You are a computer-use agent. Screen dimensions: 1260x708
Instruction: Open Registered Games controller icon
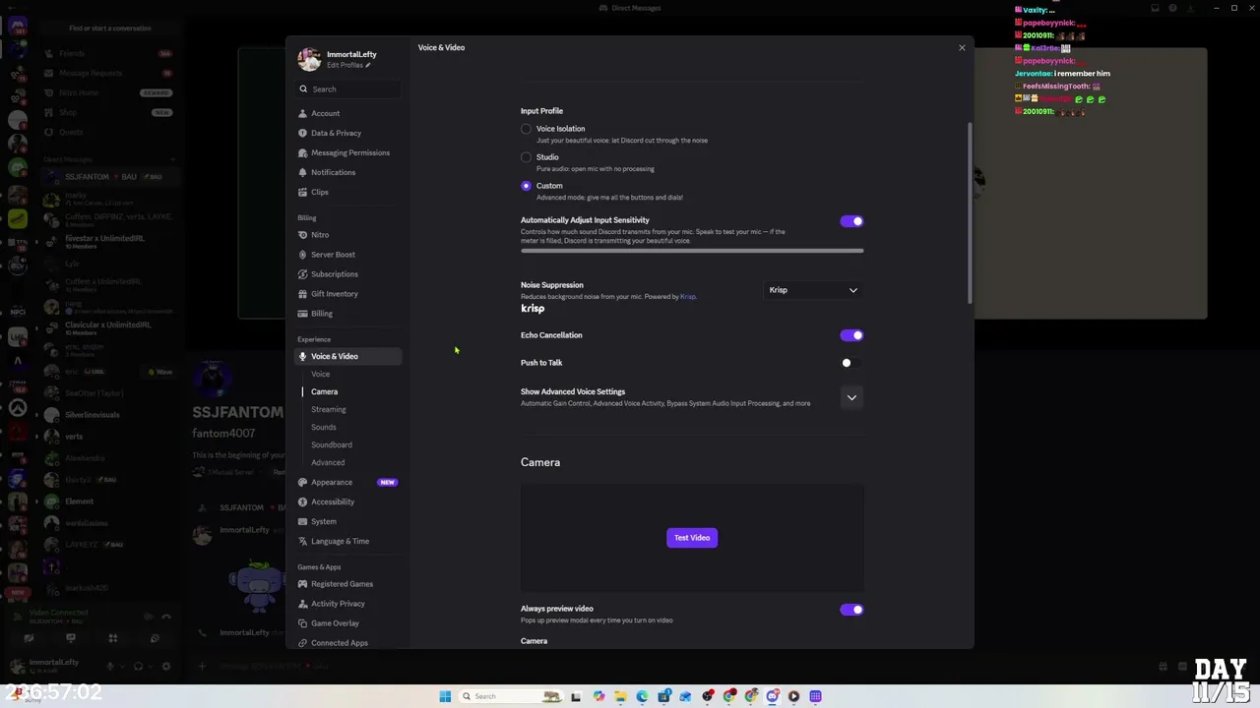303,584
